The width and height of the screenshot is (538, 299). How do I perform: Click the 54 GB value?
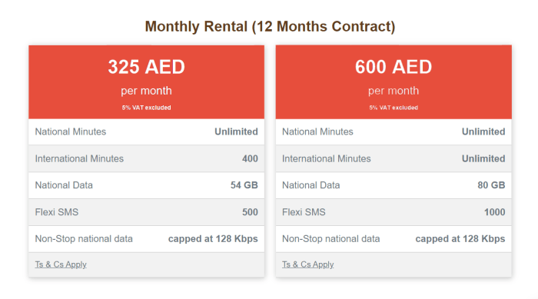244,185
